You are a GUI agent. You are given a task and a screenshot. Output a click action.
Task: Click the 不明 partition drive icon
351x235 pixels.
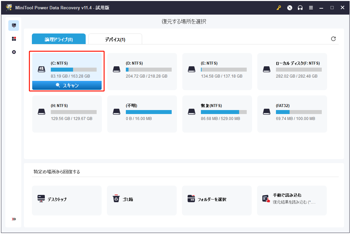coord(117,112)
